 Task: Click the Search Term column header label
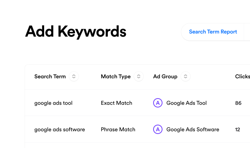[x=50, y=76]
